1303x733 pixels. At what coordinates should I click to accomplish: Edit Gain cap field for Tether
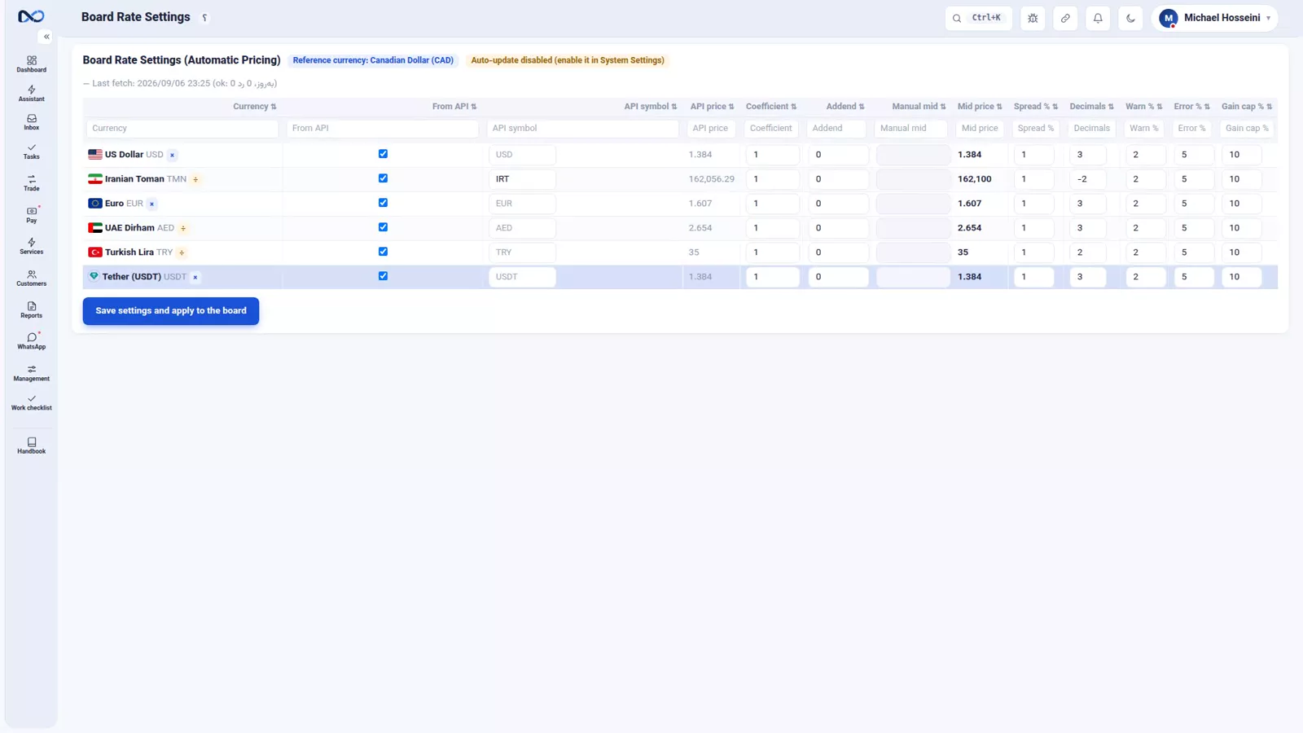pyautogui.click(x=1242, y=277)
